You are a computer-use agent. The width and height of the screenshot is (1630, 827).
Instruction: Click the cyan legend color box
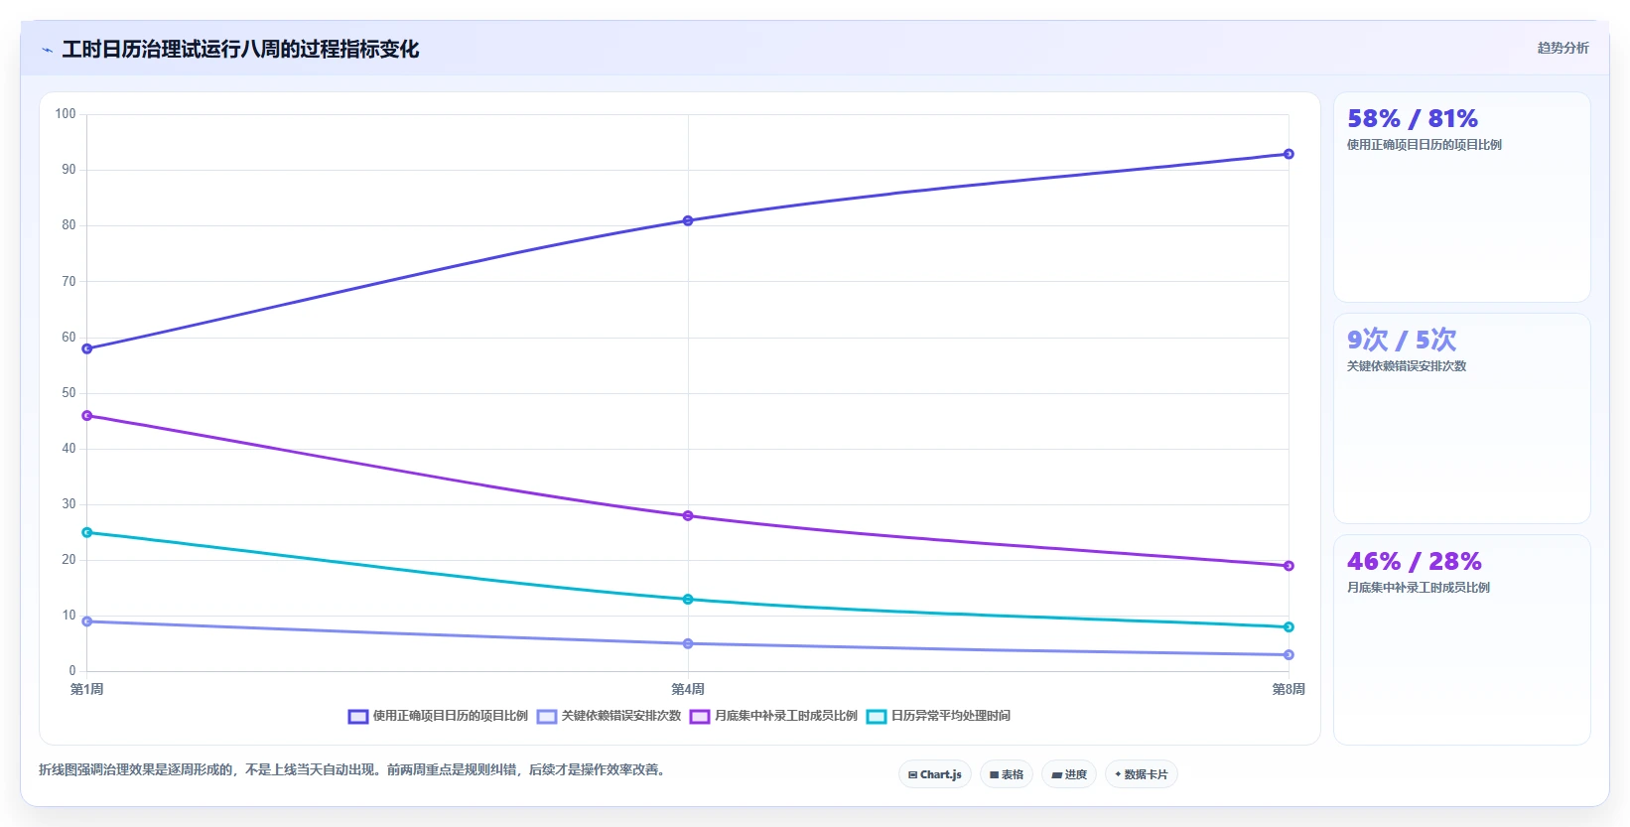coord(877,717)
